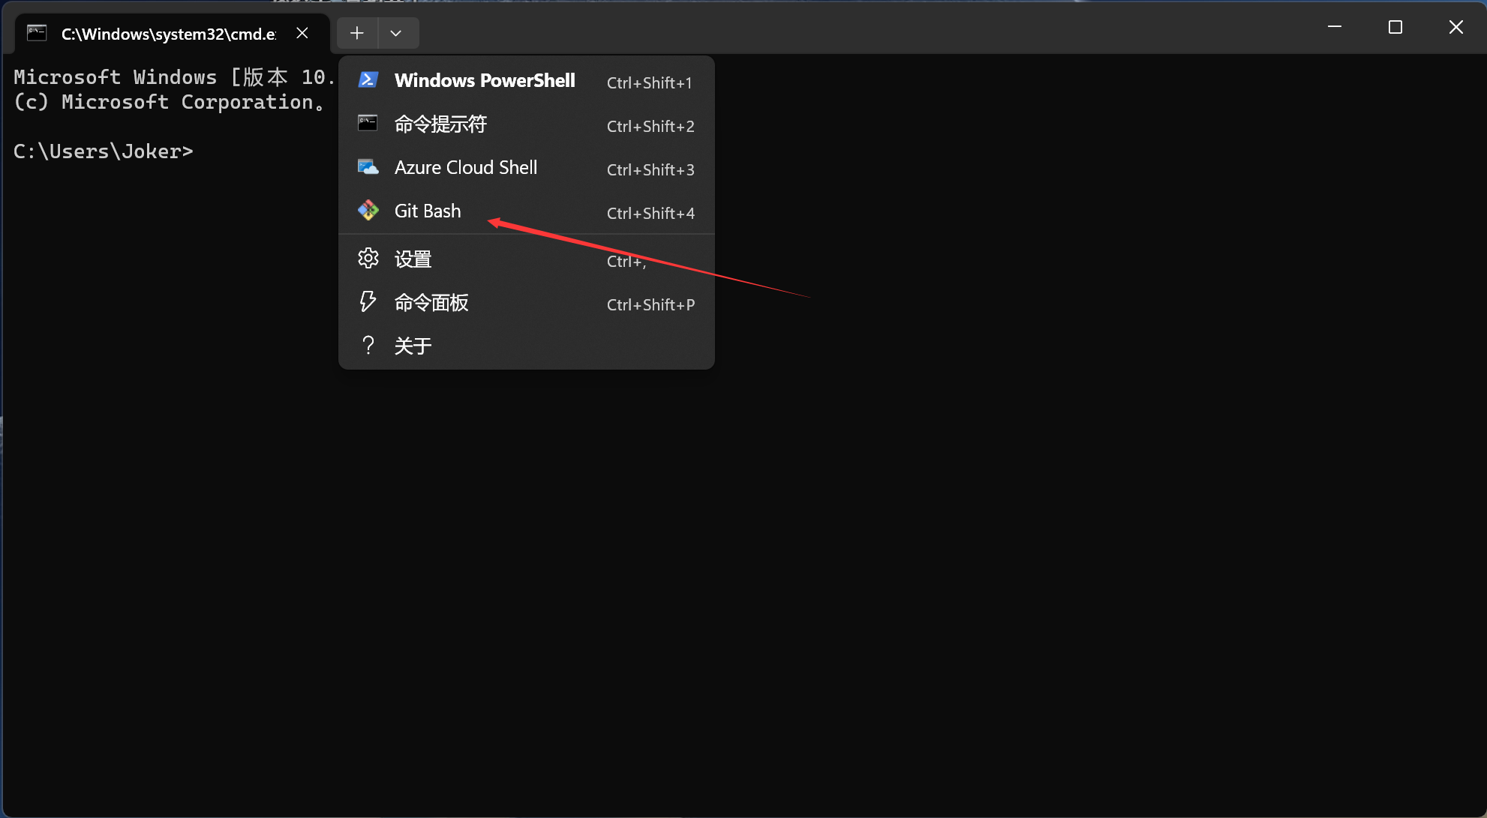
Task: Open Azure Cloud Shell entry
Action: [x=466, y=168]
